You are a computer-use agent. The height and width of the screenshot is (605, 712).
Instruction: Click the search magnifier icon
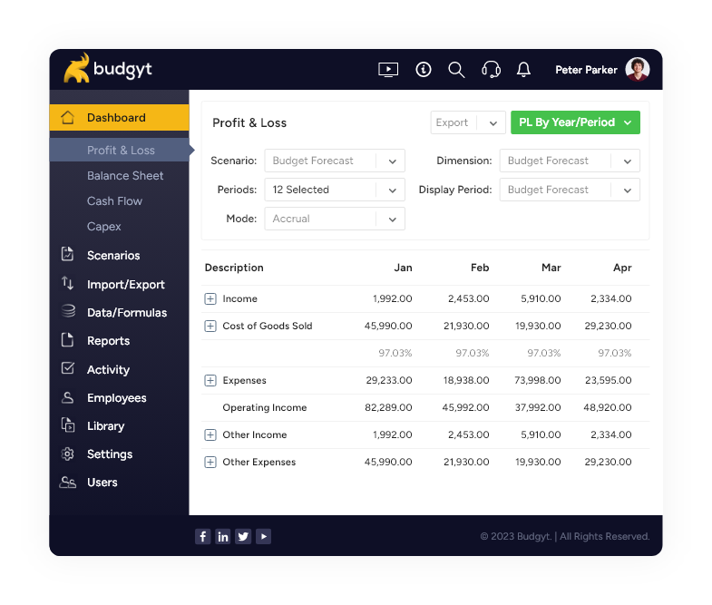pyautogui.click(x=456, y=70)
